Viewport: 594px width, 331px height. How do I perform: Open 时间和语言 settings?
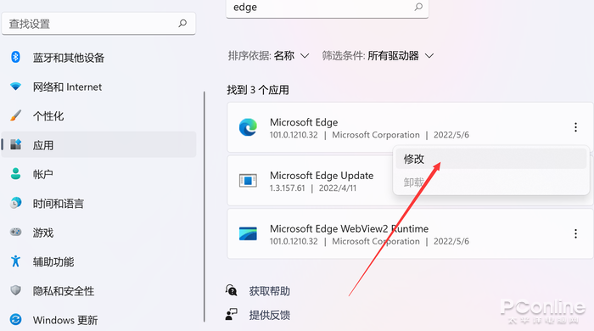59,204
